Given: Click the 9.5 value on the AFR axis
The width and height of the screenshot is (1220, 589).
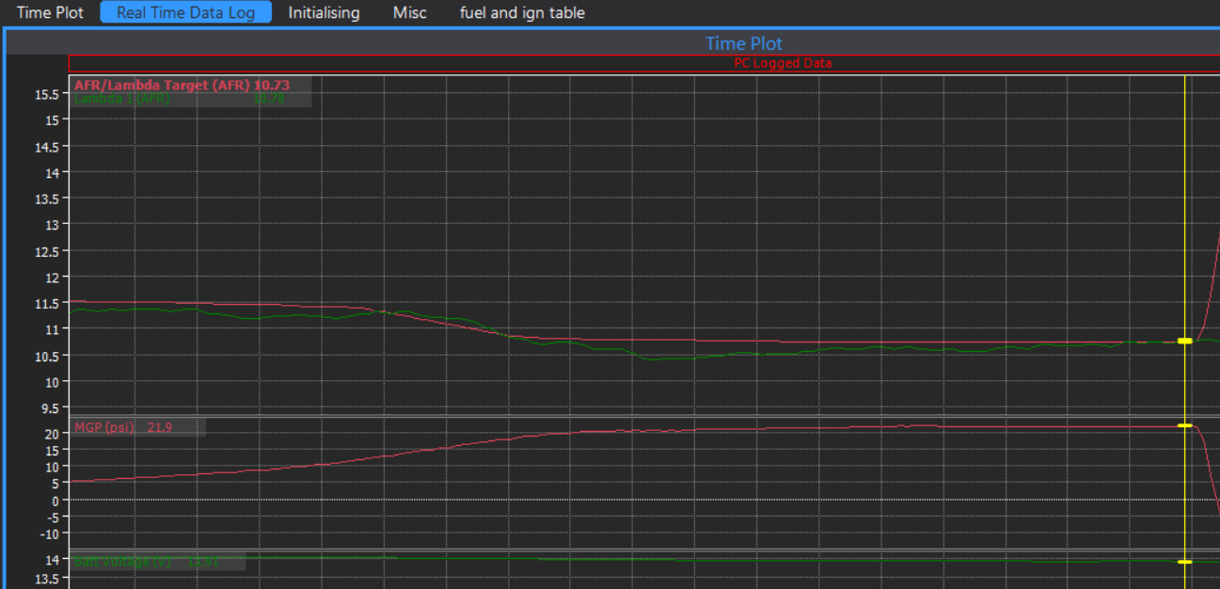Looking at the screenshot, I should pyautogui.click(x=51, y=408).
